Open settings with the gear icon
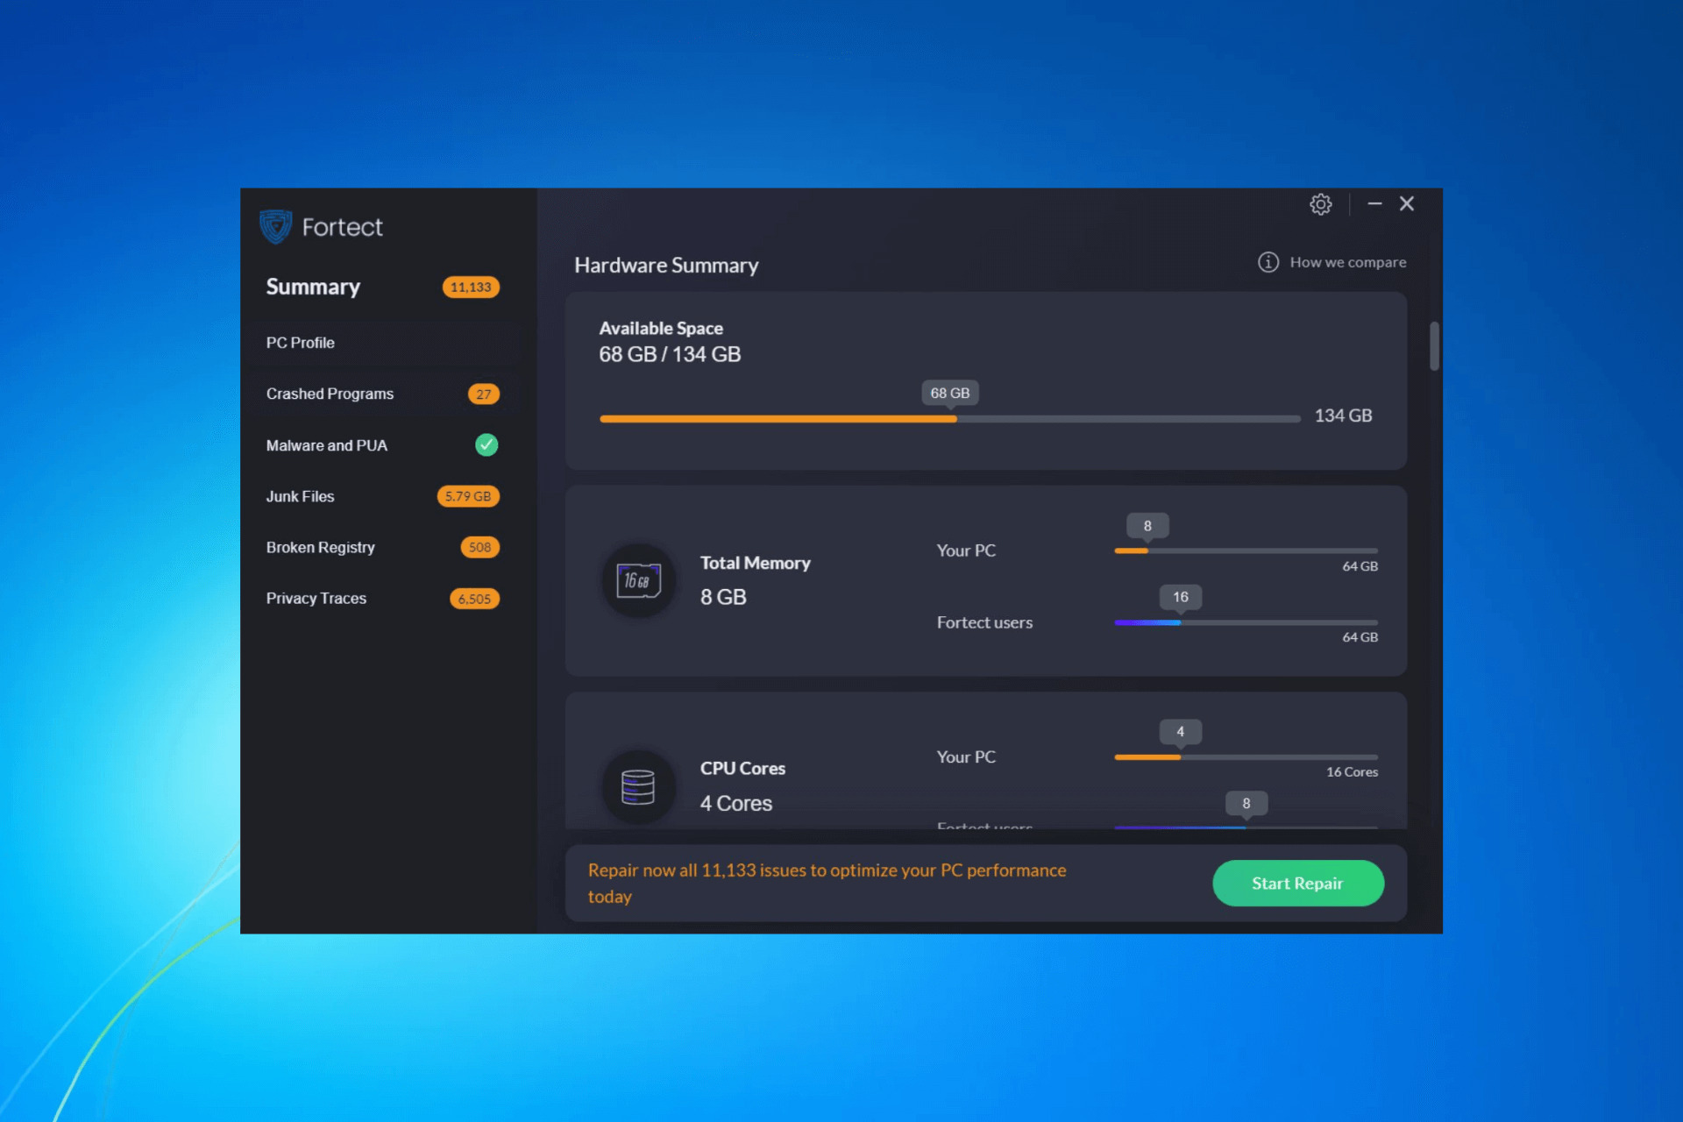Viewport: 1683px width, 1122px height. [1320, 204]
